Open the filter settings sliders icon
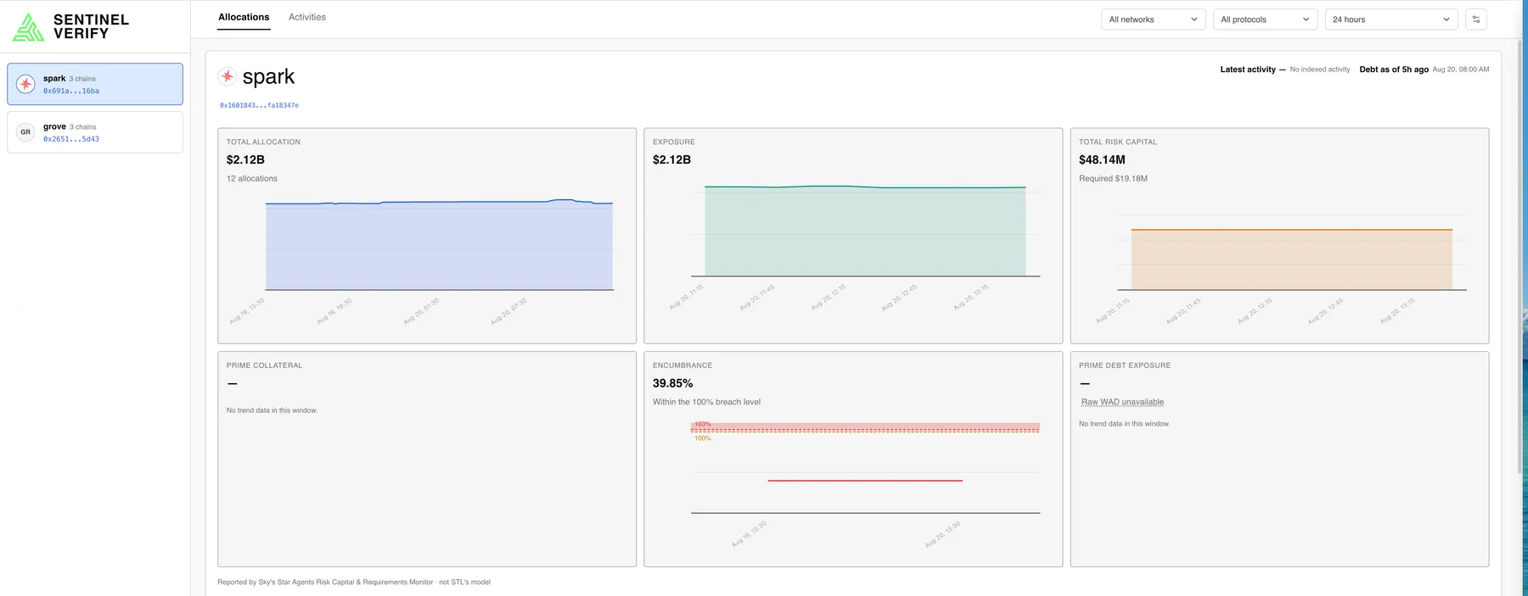Screen dimensions: 1528x596 tap(1476, 19)
